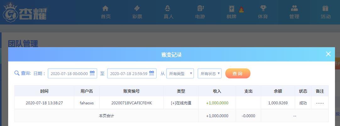Expand the 所有类型 dropdown

coord(180,74)
